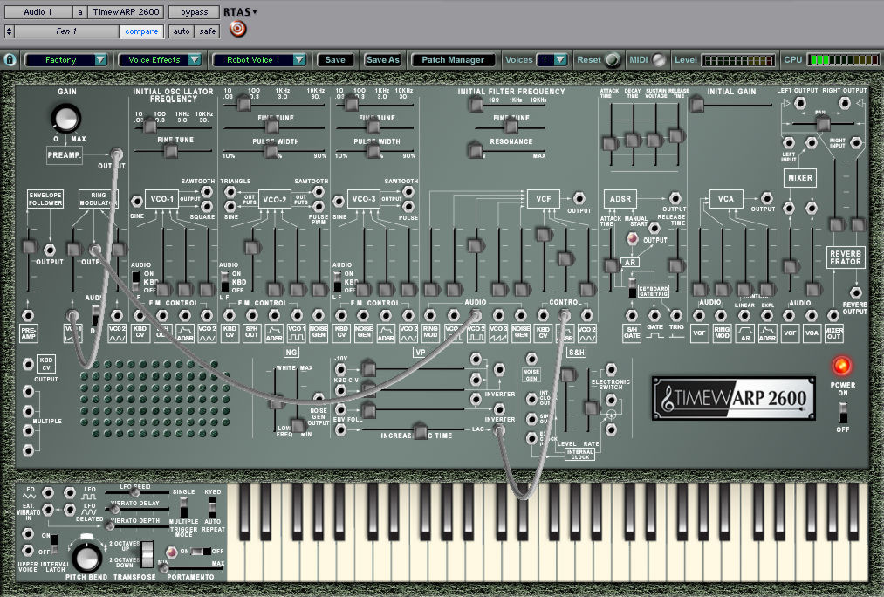
Task: Click the LFO sine wave output jack
Action: [x=49, y=493]
